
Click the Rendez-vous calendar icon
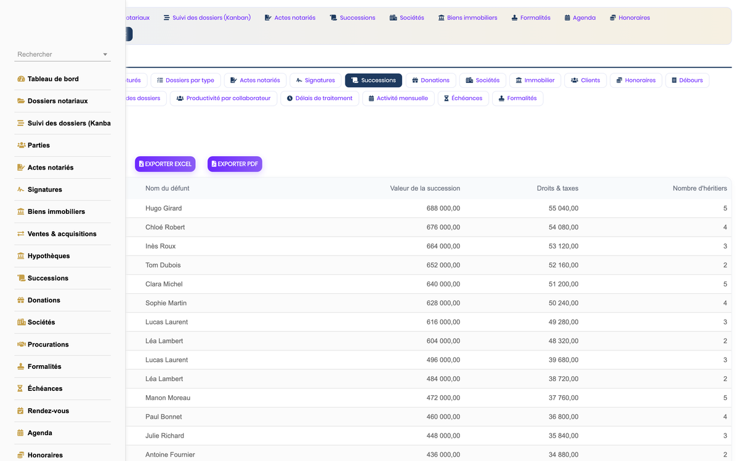[21, 411]
